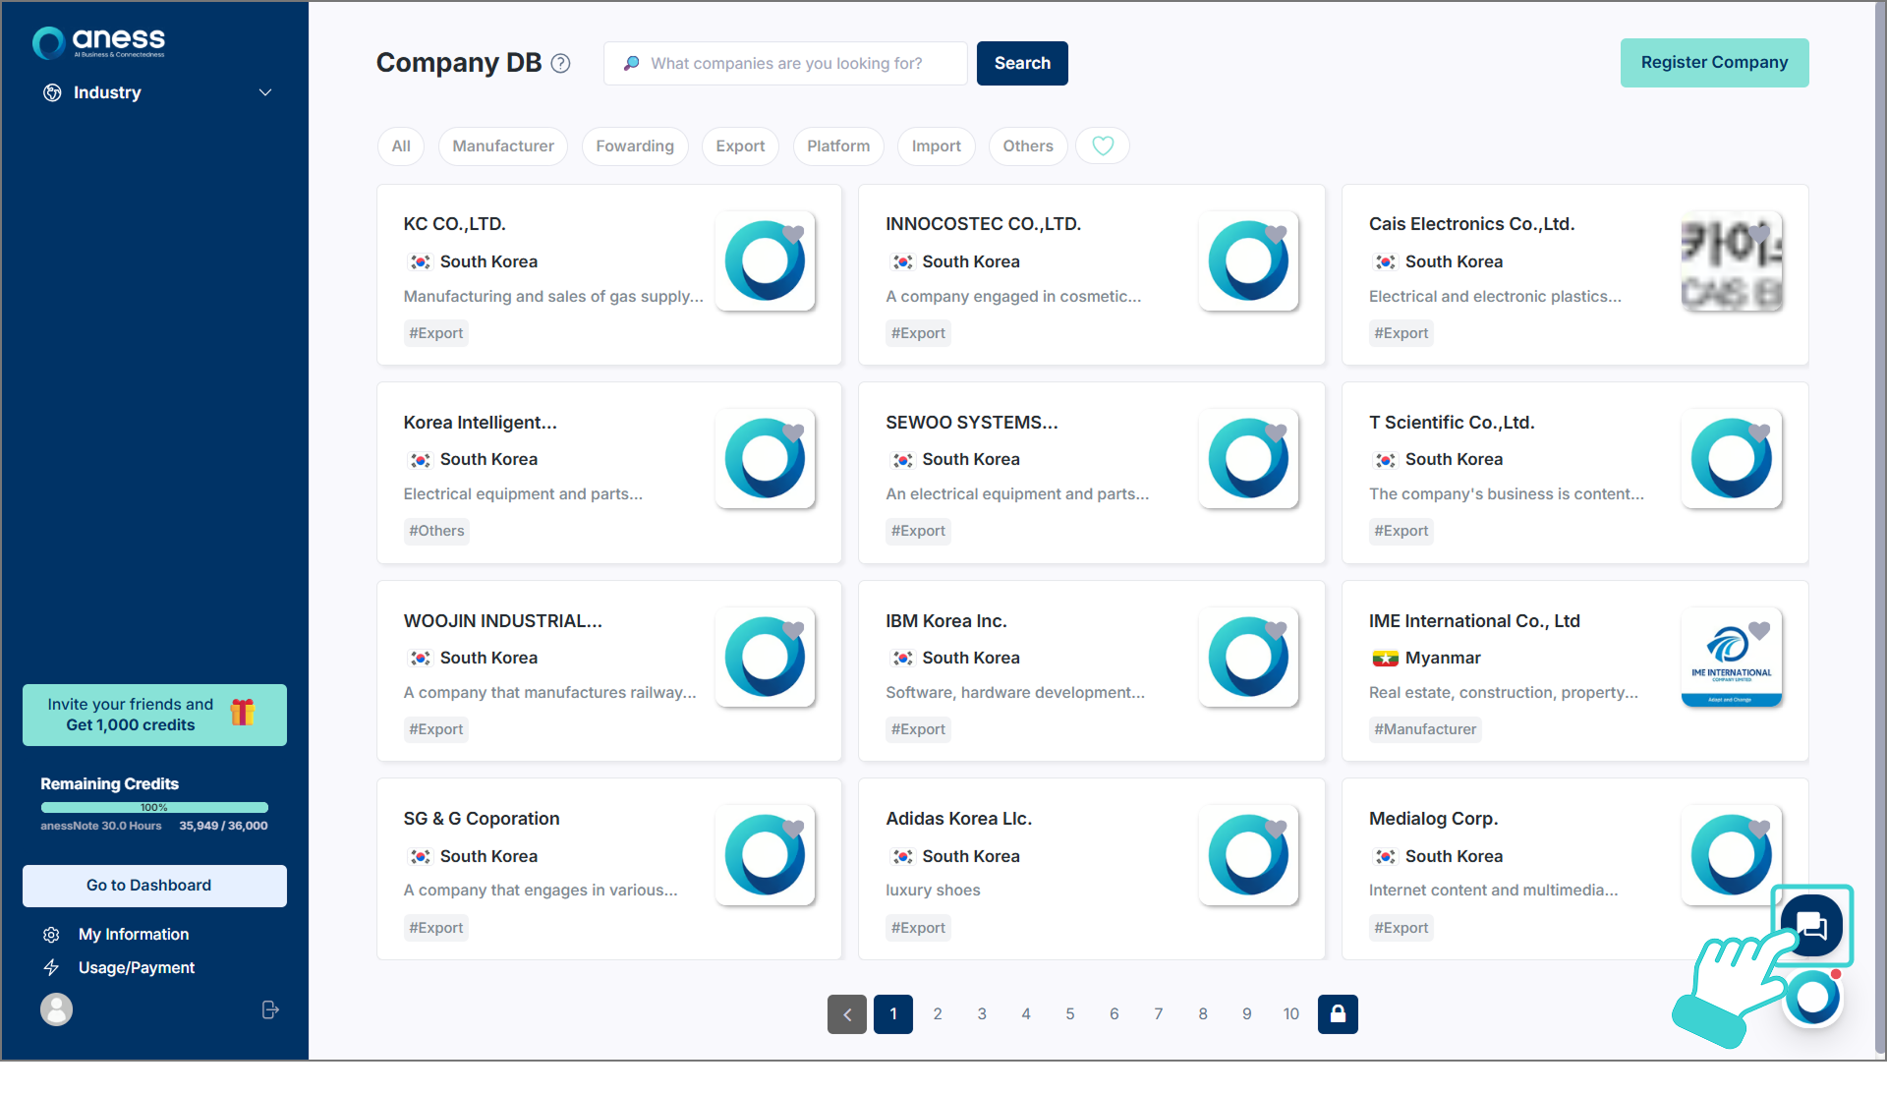This screenshot has height=1093, width=1887.
Task: Click the My Information gear icon
Action: pyautogui.click(x=52, y=935)
